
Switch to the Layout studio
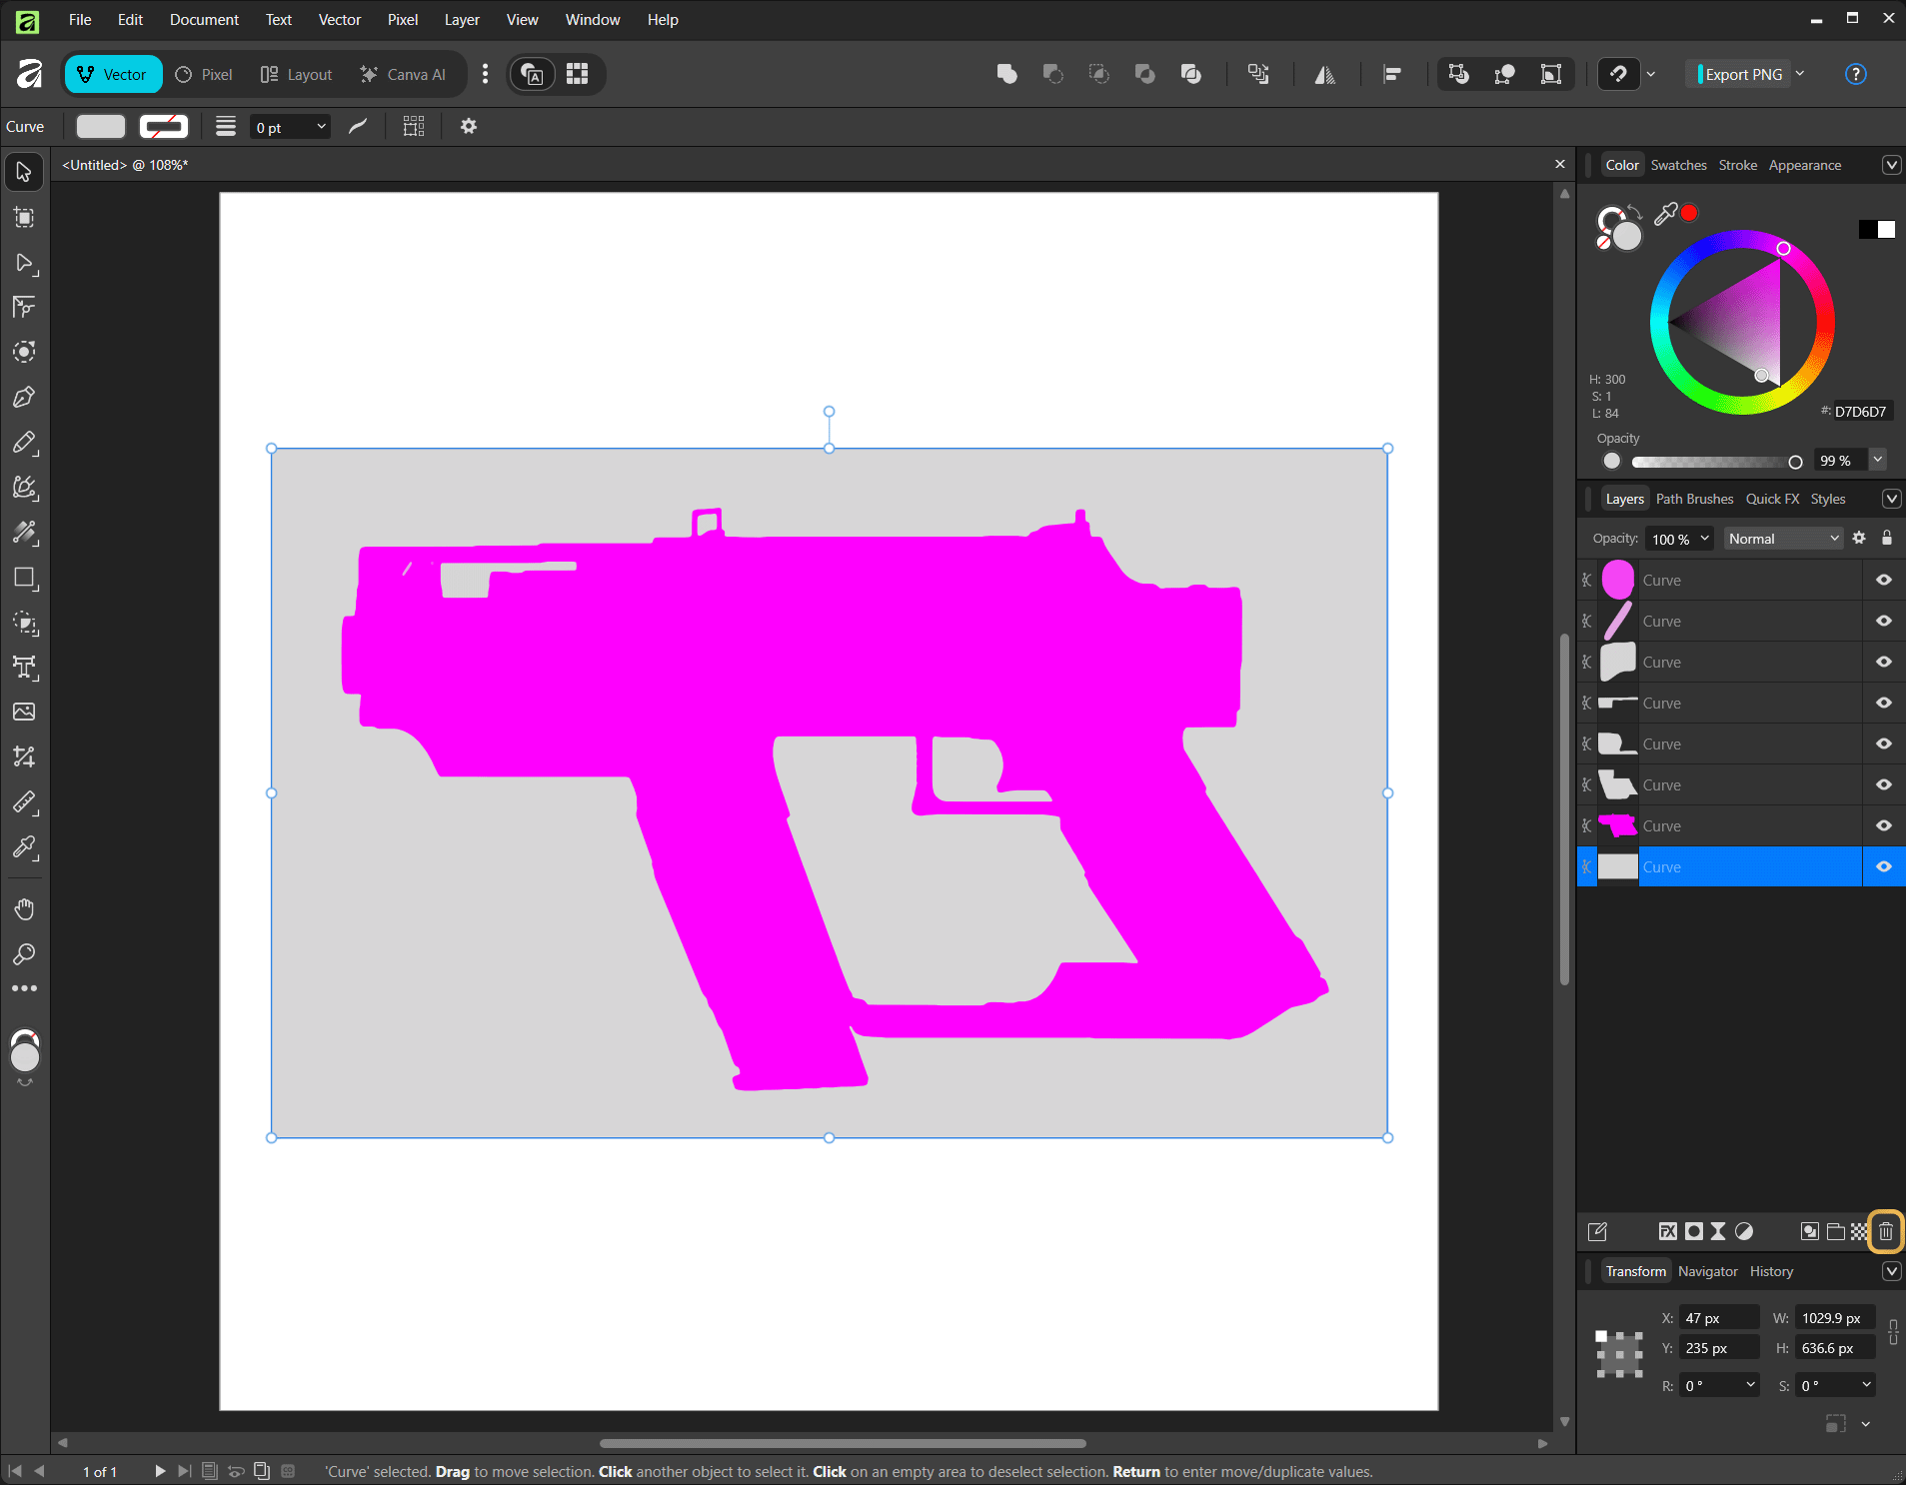(296, 74)
